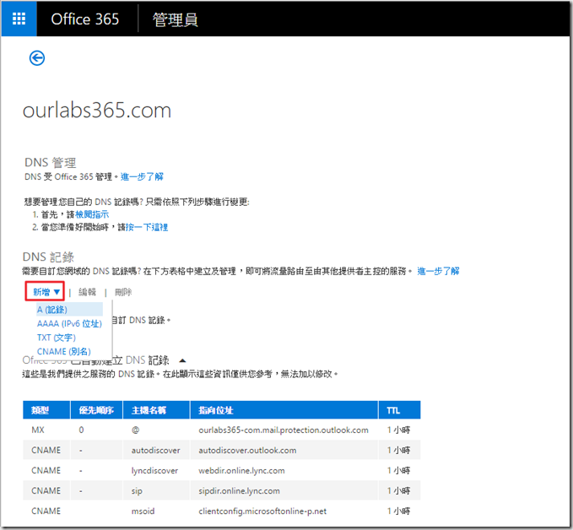Click the 檢閱指示 link
Viewport: 573px width, 530px height.
[x=91, y=214]
